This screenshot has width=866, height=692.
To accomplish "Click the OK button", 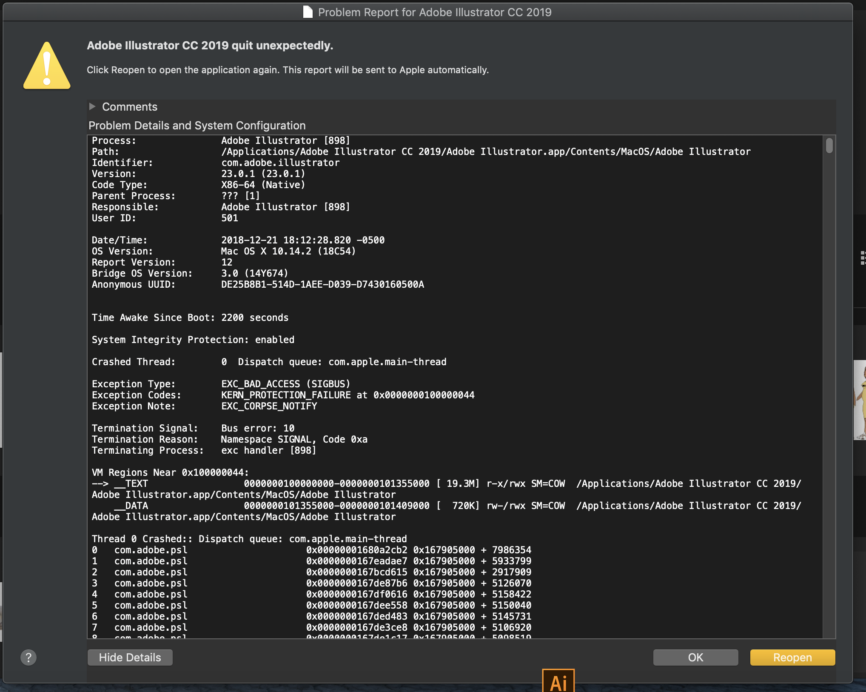I will [x=695, y=658].
